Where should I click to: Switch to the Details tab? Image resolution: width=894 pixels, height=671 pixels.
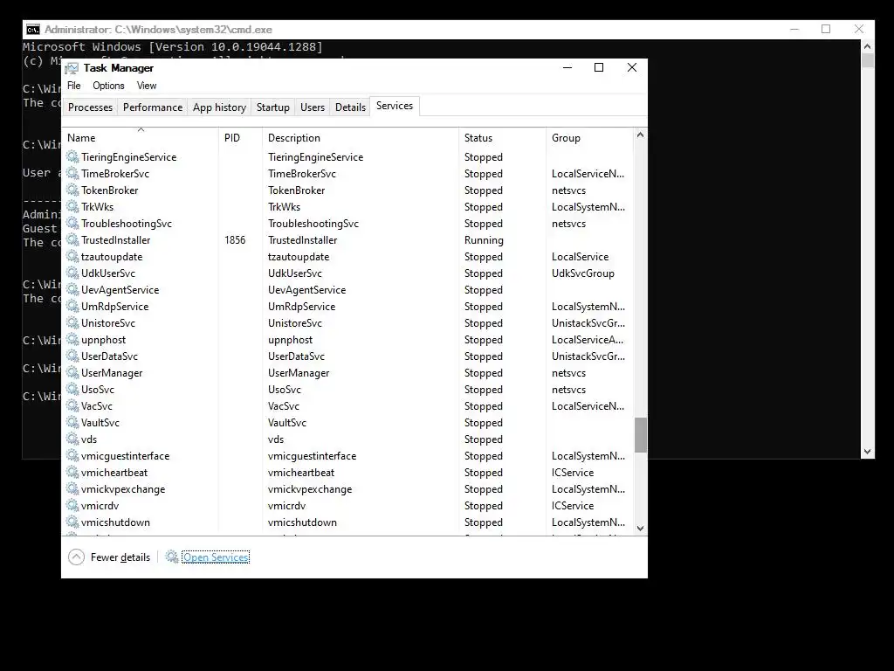tap(351, 107)
